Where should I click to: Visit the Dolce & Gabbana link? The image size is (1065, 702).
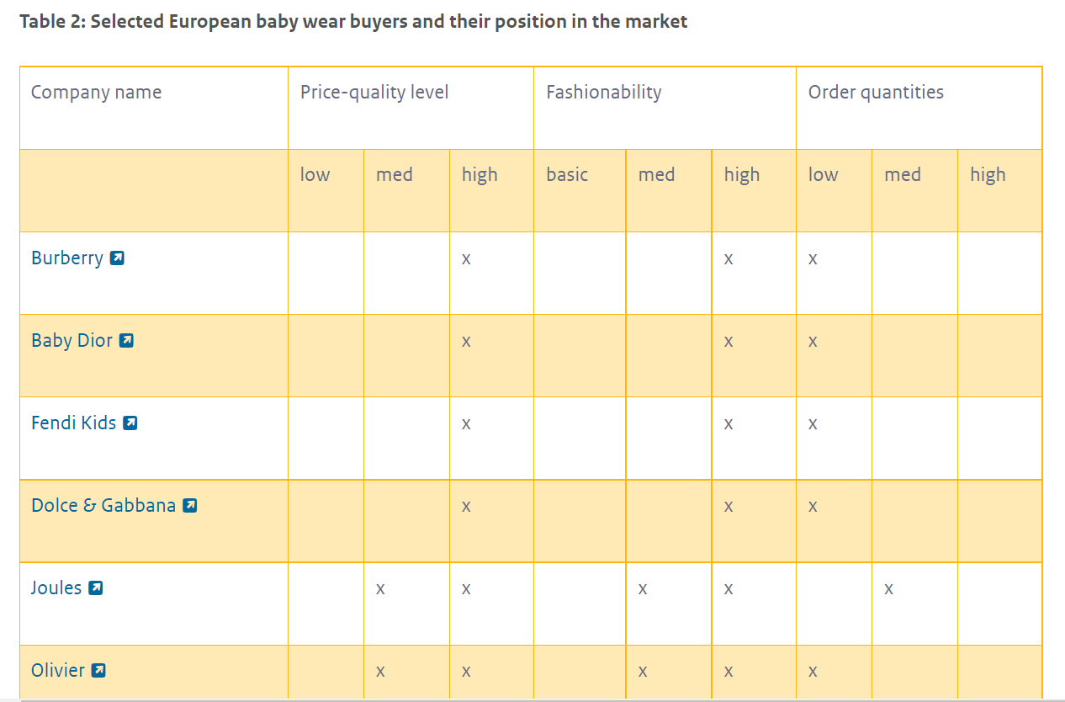coord(103,506)
